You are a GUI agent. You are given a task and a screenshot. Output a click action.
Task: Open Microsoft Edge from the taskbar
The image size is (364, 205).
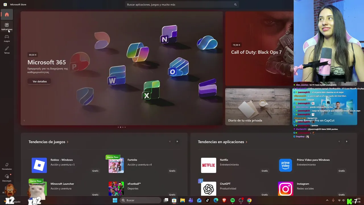pyautogui.click(x=216, y=200)
